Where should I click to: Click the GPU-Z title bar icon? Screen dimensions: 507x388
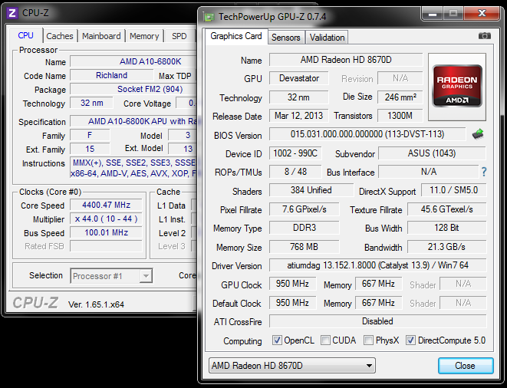tap(208, 17)
